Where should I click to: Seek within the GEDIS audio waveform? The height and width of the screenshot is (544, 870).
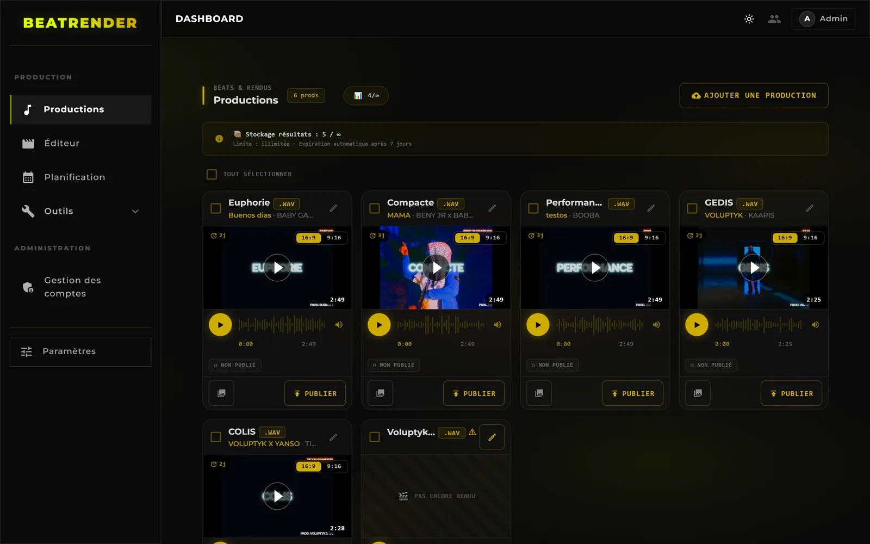(x=759, y=325)
